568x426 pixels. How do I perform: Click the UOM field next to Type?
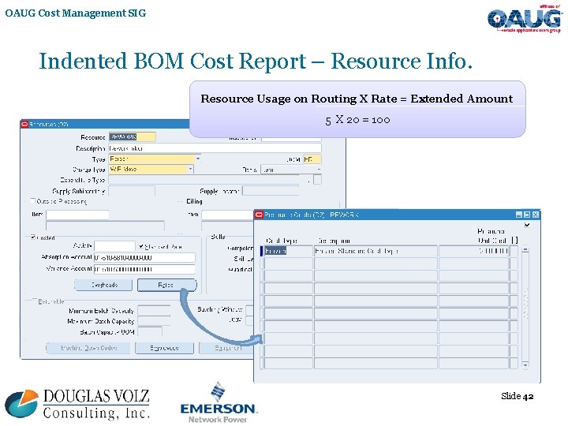tap(312, 159)
